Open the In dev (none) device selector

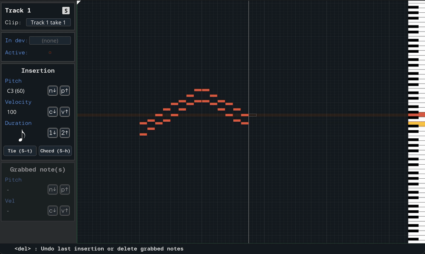[50, 41]
